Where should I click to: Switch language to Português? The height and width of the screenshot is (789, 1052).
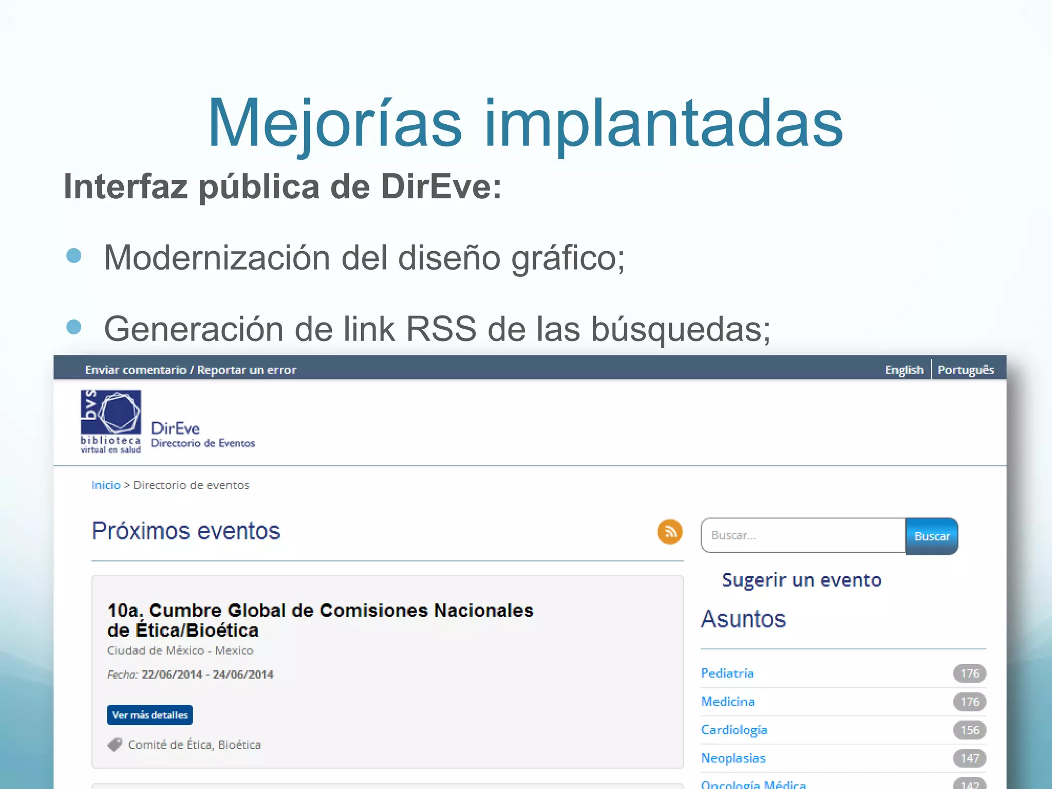click(x=966, y=370)
